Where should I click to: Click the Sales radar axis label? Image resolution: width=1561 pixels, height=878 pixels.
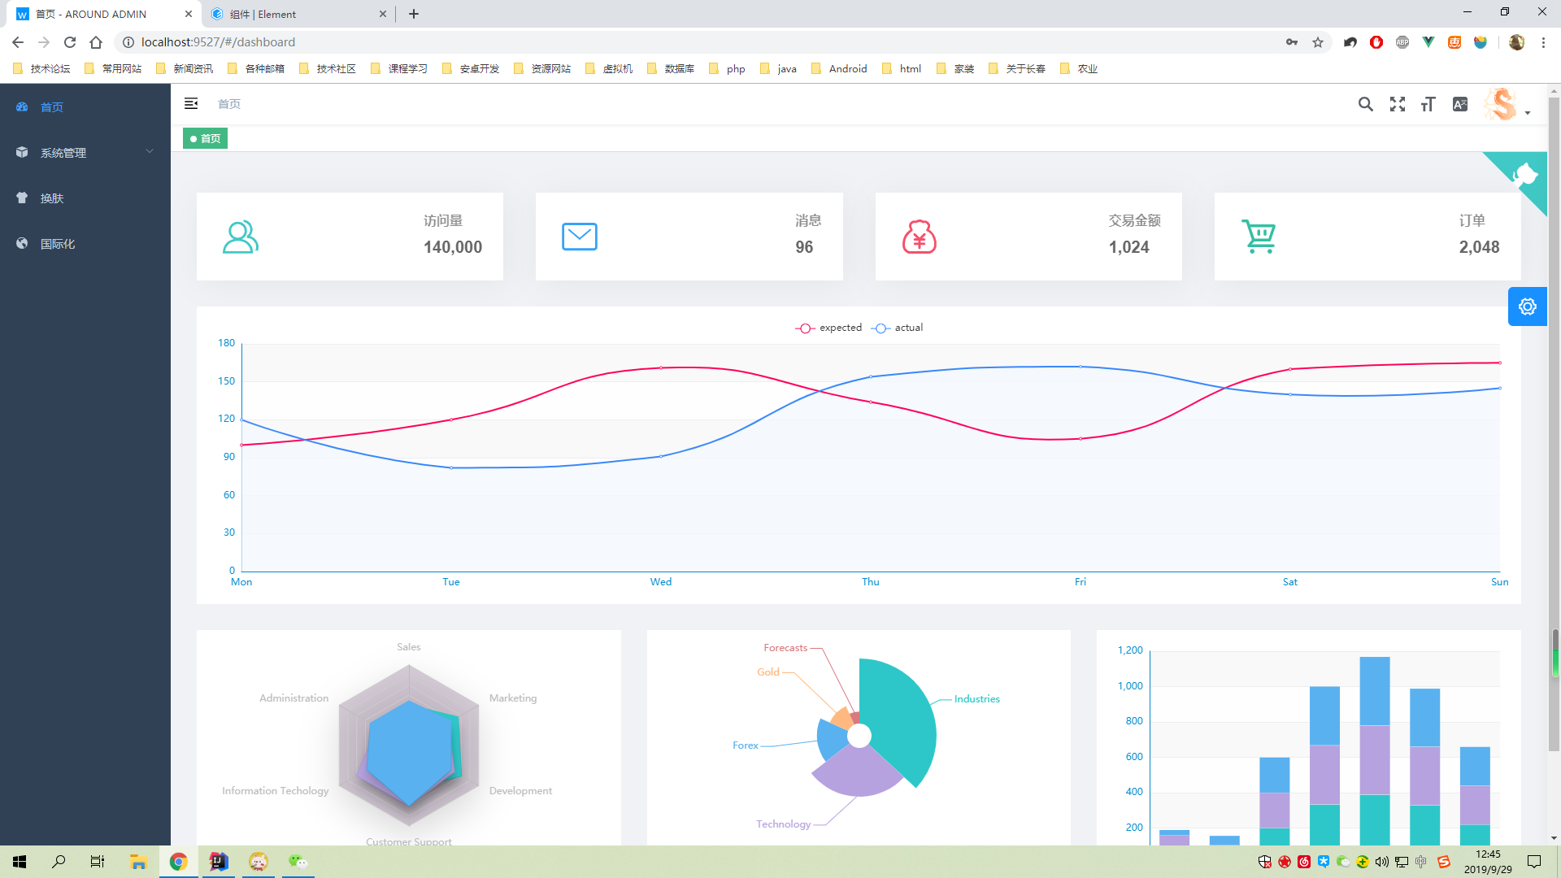point(409,647)
